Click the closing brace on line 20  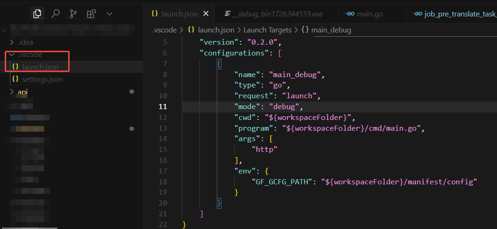(219, 203)
